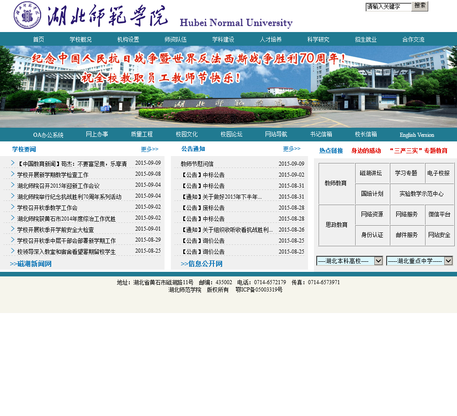Open the 网上办事 link

click(x=97, y=134)
